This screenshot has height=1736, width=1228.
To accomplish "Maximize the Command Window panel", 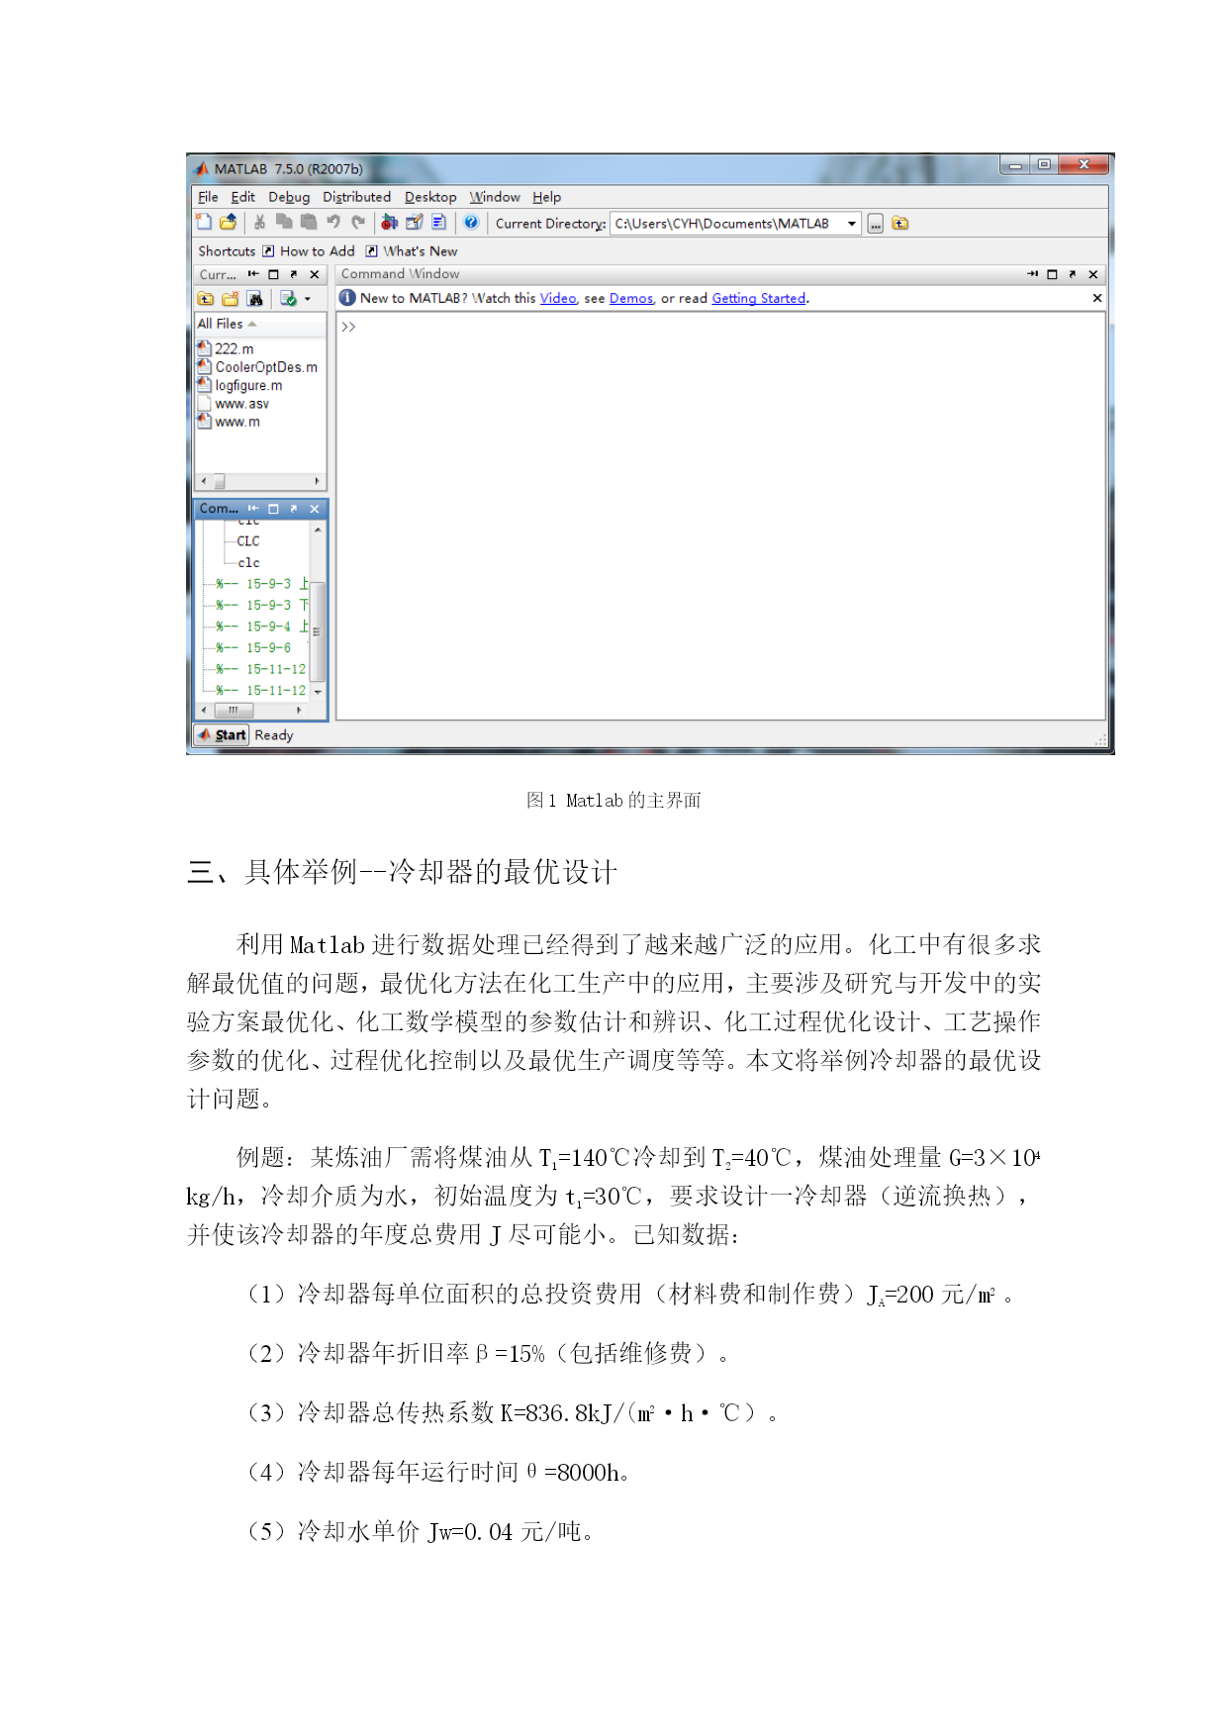I will tap(1053, 274).
